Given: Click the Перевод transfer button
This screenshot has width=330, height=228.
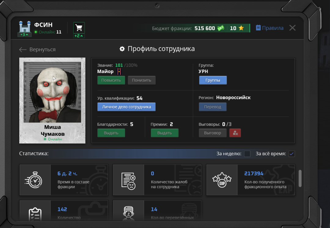Looking at the screenshot, I should click(x=213, y=107).
